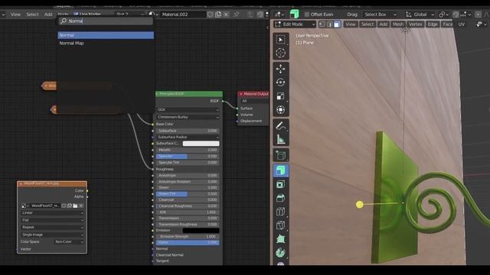Click the yellow extrude gizmo handle
The height and width of the screenshot is (275, 490).
tap(360, 205)
